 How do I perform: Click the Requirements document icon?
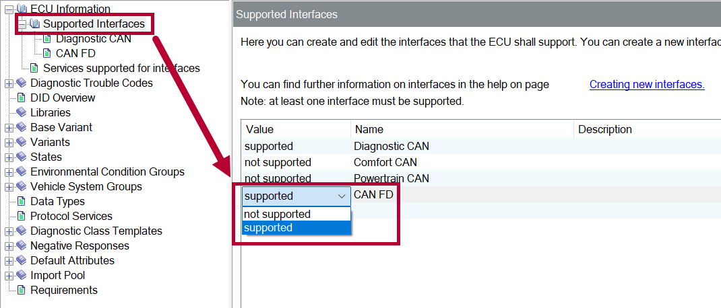[x=21, y=291]
